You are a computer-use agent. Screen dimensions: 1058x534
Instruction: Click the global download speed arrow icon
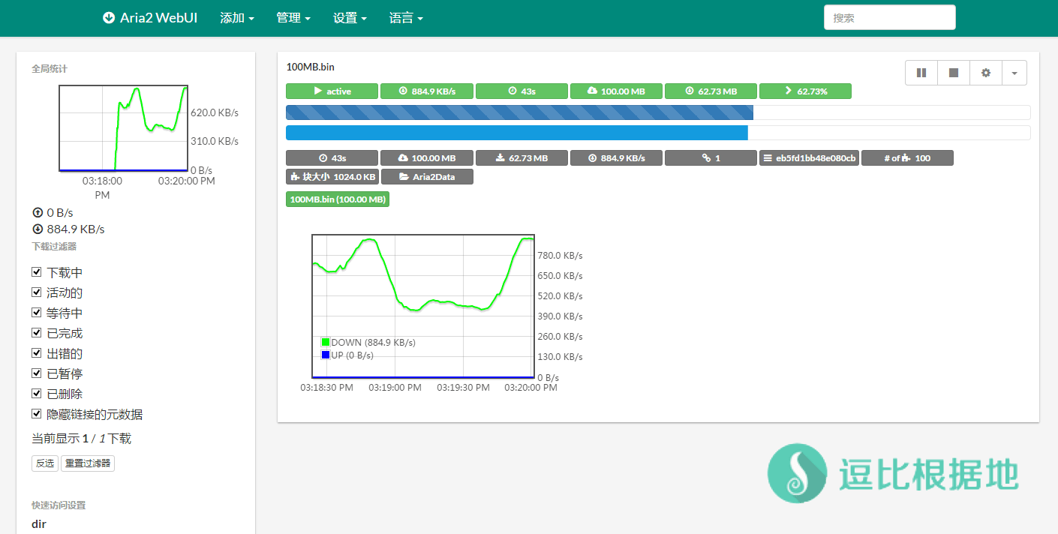click(37, 229)
